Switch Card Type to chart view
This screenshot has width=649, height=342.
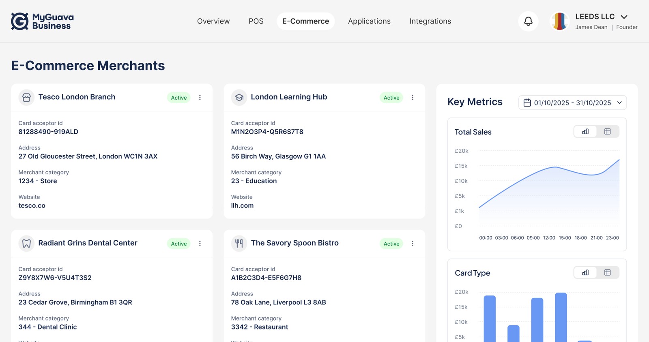pos(585,272)
